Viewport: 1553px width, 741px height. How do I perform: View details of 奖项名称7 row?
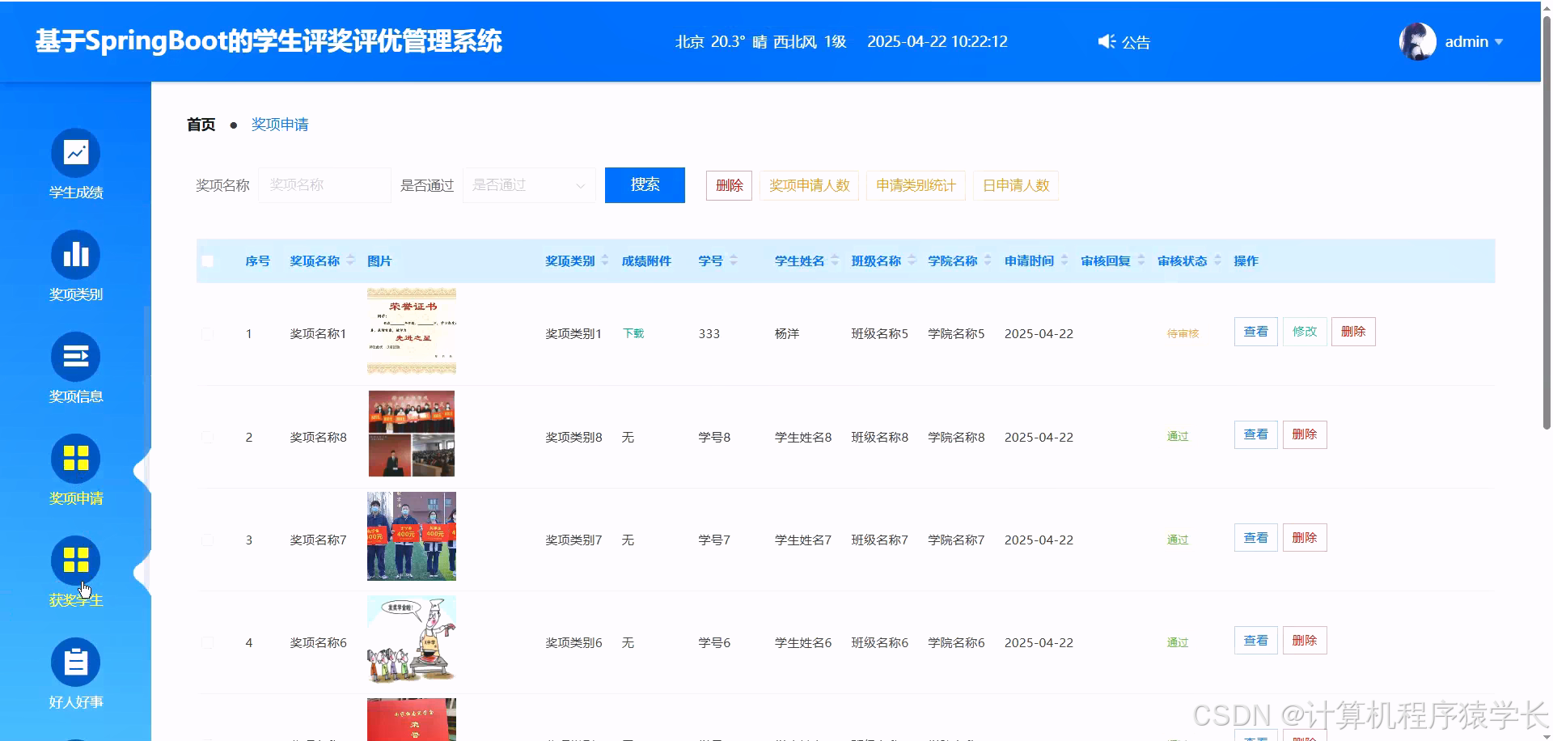(x=1255, y=538)
